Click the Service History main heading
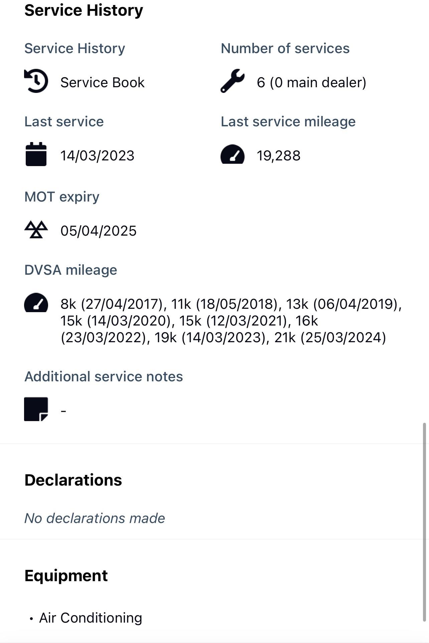 84,10
